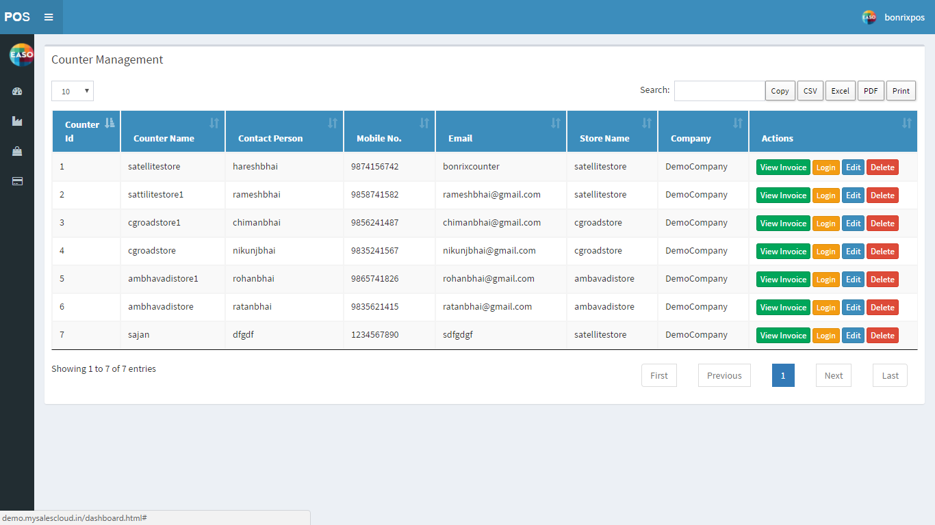Click DemoCompany in sajan row
Viewport: 935px width, 525px height.
(x=696, y=335)
